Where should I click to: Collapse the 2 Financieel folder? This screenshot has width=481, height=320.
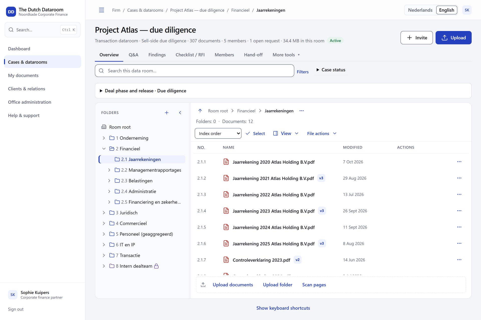[x=104, y=149]
